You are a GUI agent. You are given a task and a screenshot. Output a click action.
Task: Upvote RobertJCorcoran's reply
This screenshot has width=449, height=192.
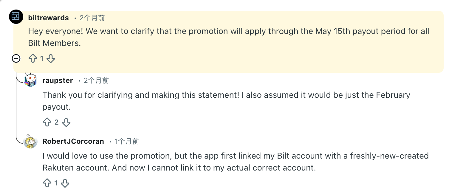click(x=47, y=183)
